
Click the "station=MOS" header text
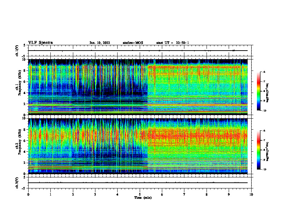pos(133,43)
